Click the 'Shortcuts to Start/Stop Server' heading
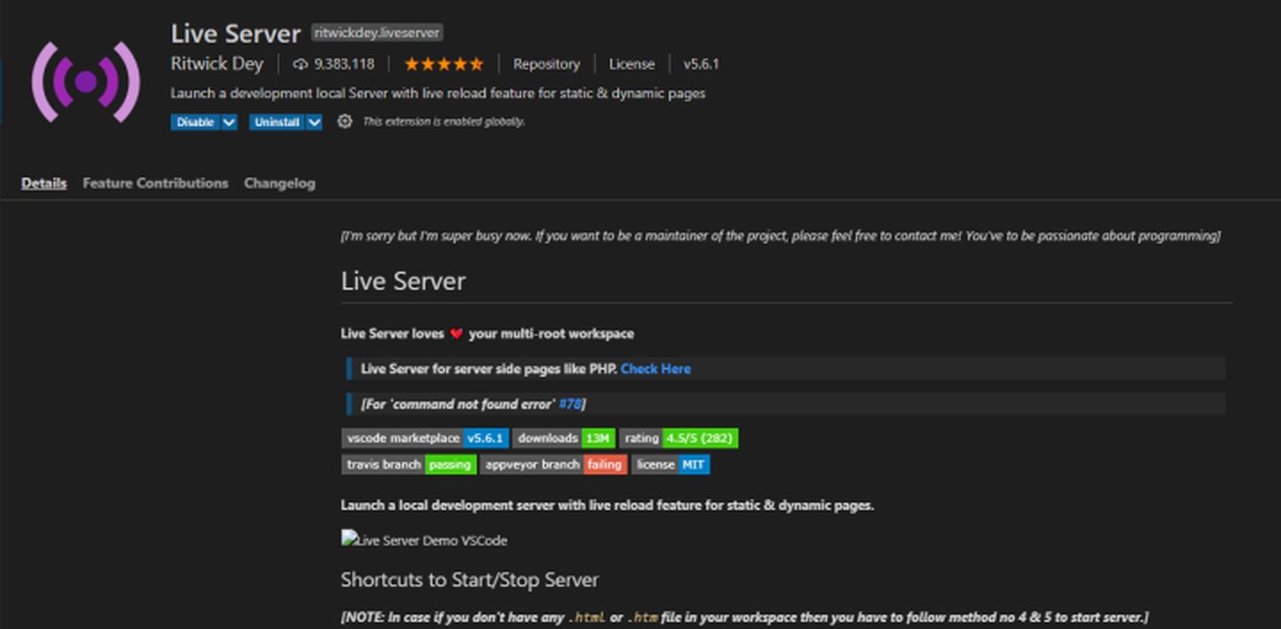This screenshot has height=629, width=1281. 470,579
